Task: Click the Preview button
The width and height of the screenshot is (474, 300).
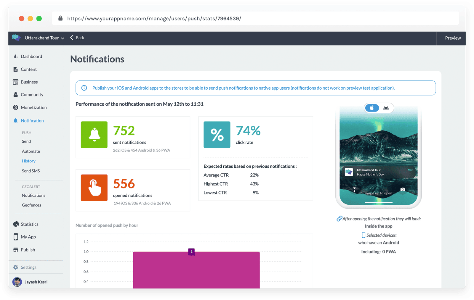Action: (x=453, y=38)
